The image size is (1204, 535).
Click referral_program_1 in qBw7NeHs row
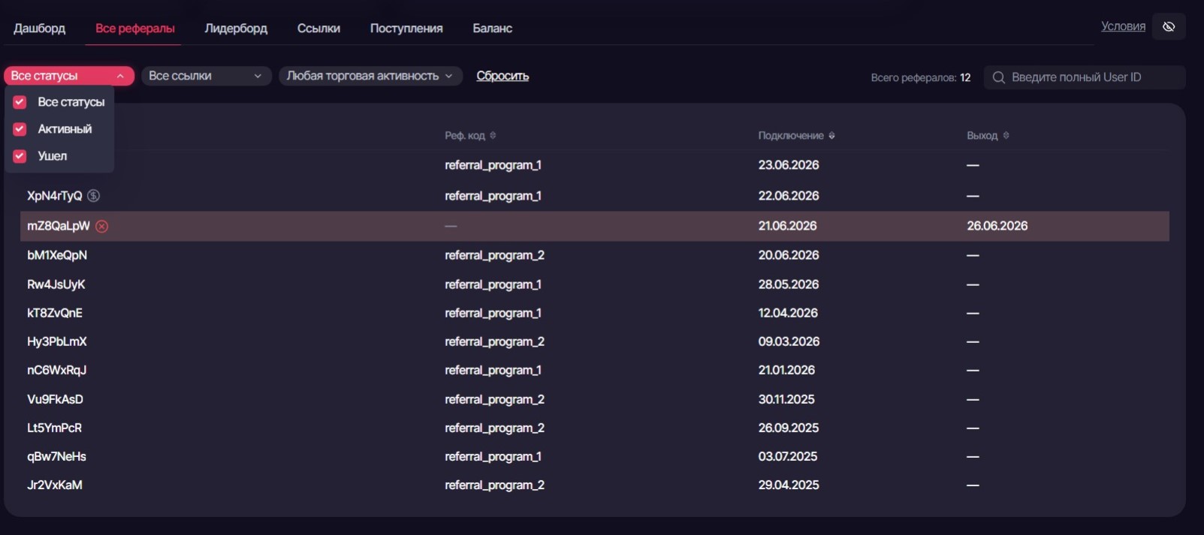[493, 456]
